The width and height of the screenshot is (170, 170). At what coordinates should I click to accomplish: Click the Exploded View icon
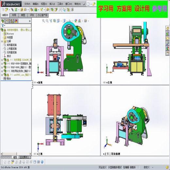56,10
